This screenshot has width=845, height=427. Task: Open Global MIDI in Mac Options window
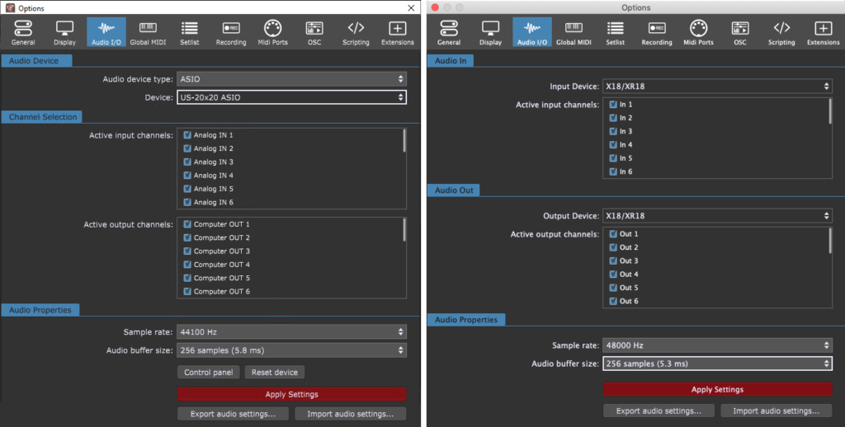[574, 32]
